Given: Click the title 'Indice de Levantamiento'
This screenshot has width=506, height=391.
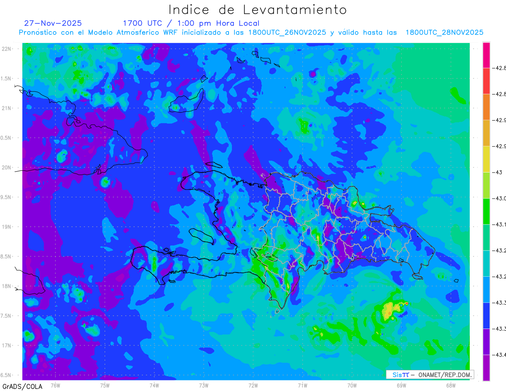Looking at the screenshot, I should pos(258,9).
